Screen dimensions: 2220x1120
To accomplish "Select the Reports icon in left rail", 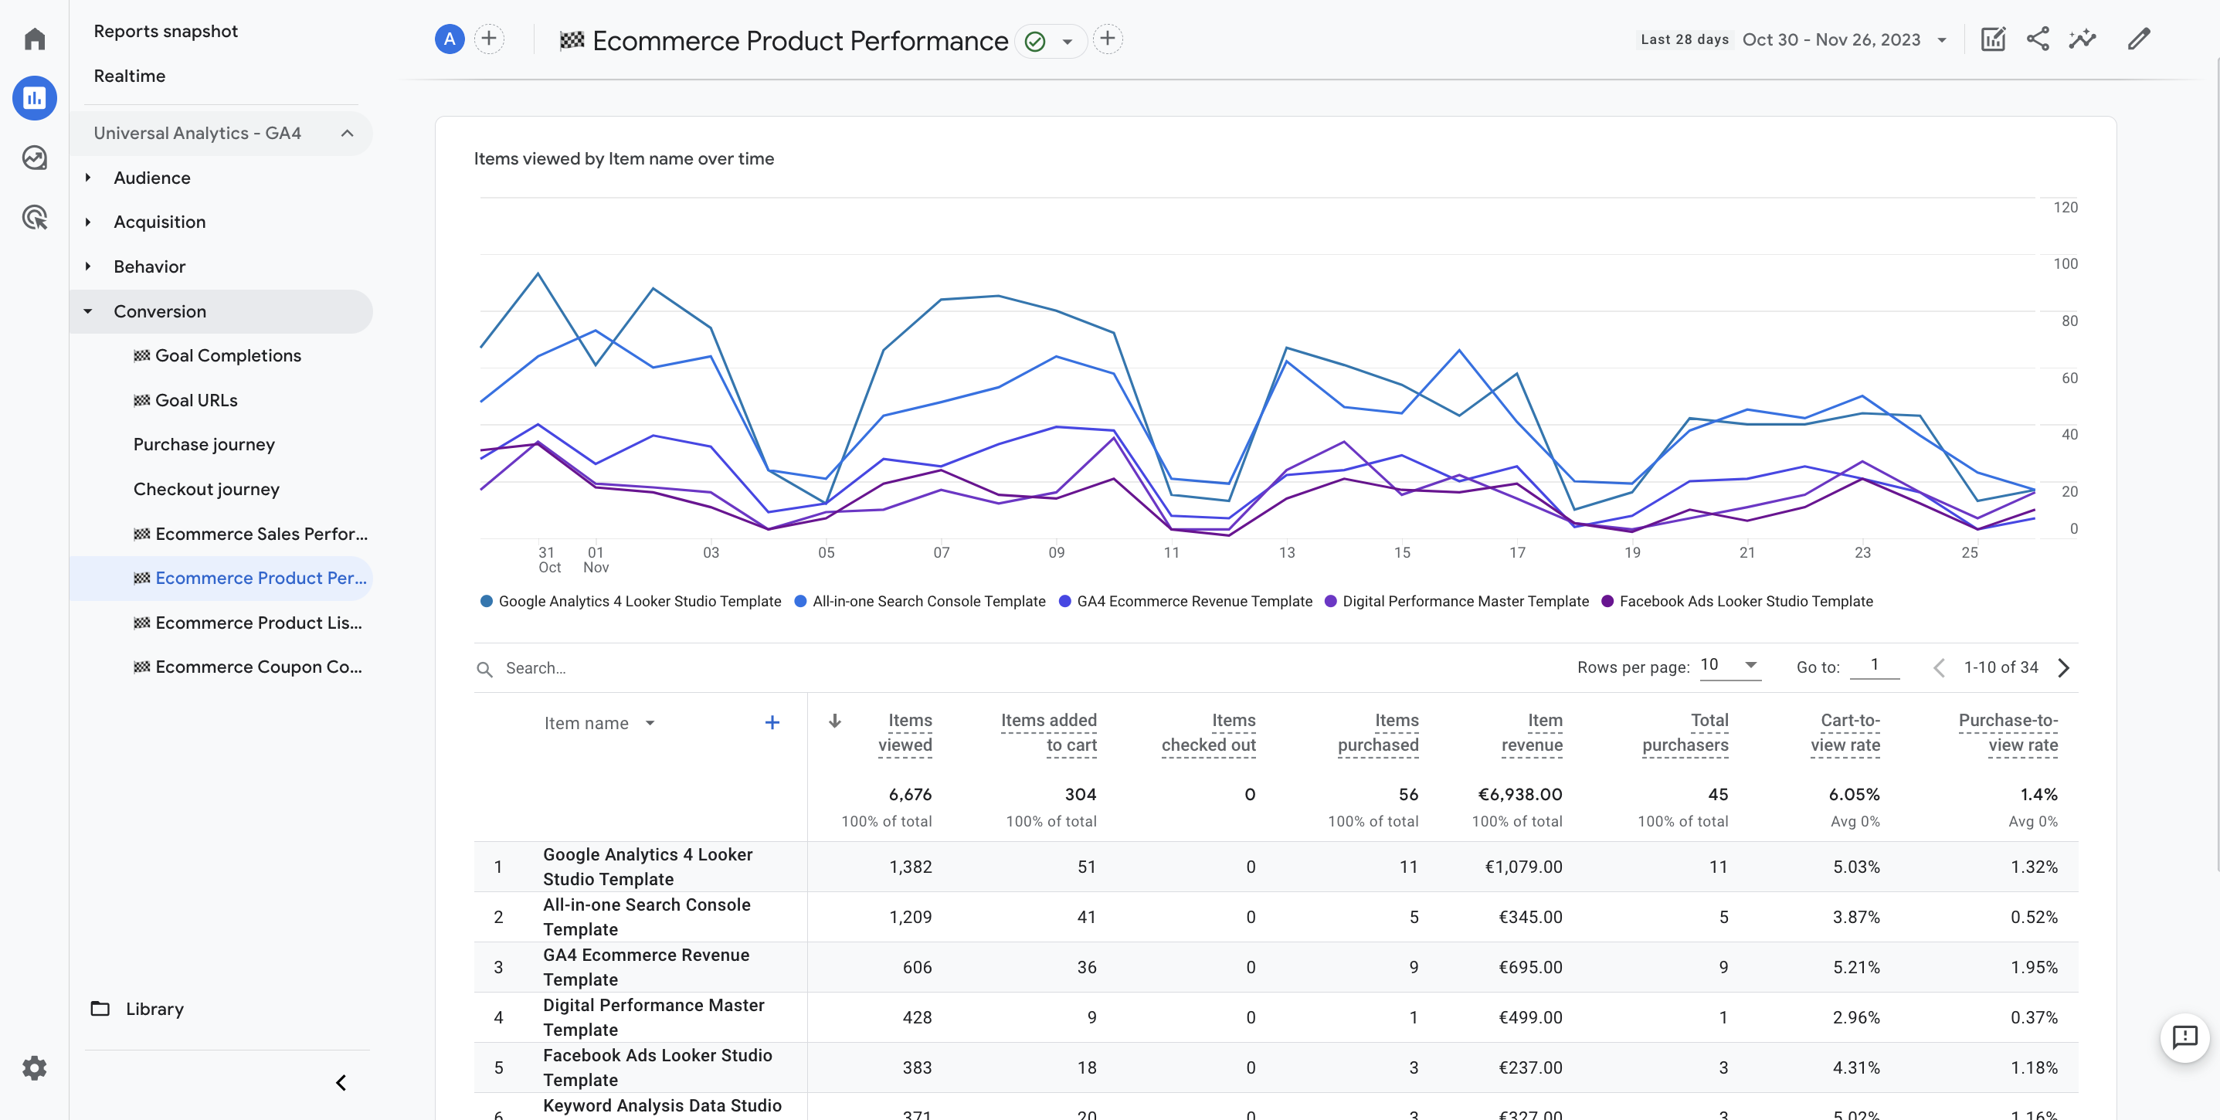I will (x=35, y=98).
